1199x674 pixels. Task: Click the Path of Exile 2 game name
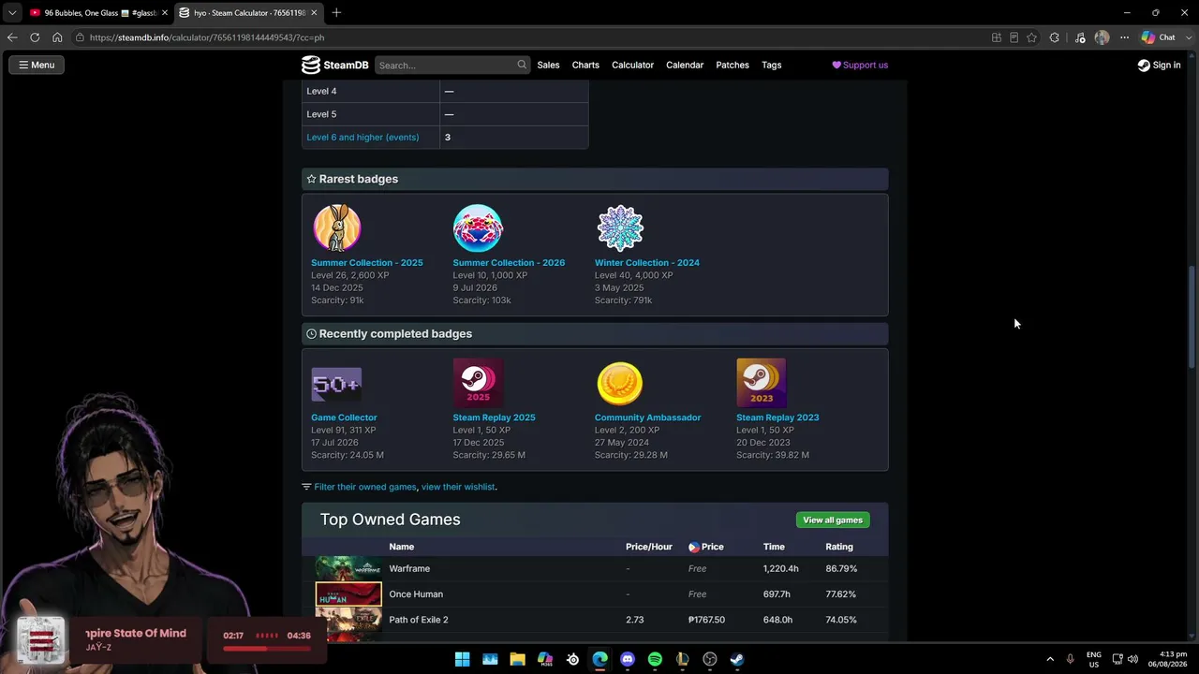419,620
